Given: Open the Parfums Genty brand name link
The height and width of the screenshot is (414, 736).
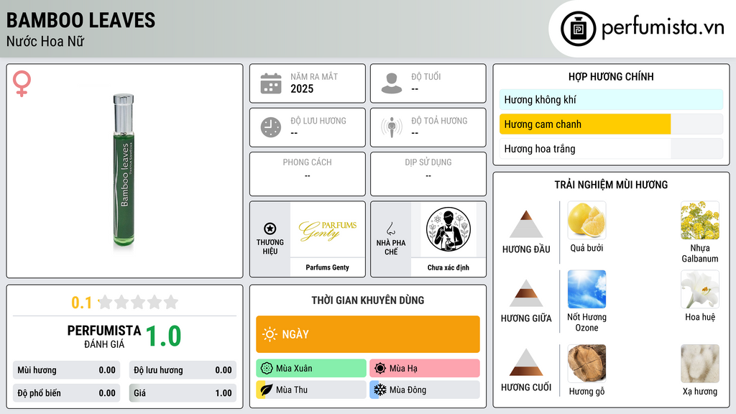Looking at the screenshot, I should pyautogui.click(x=328, y=267).
